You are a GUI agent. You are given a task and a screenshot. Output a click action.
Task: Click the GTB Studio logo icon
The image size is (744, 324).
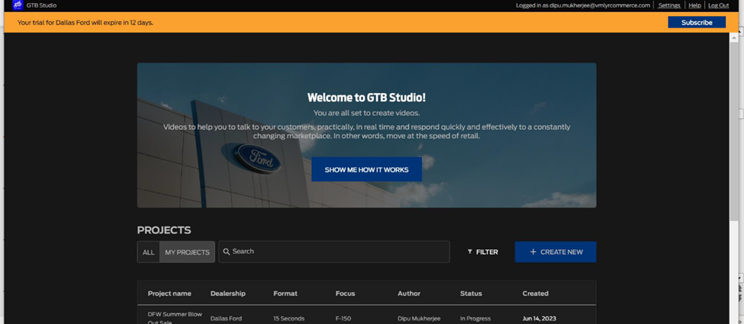click(x=18, y=5)
